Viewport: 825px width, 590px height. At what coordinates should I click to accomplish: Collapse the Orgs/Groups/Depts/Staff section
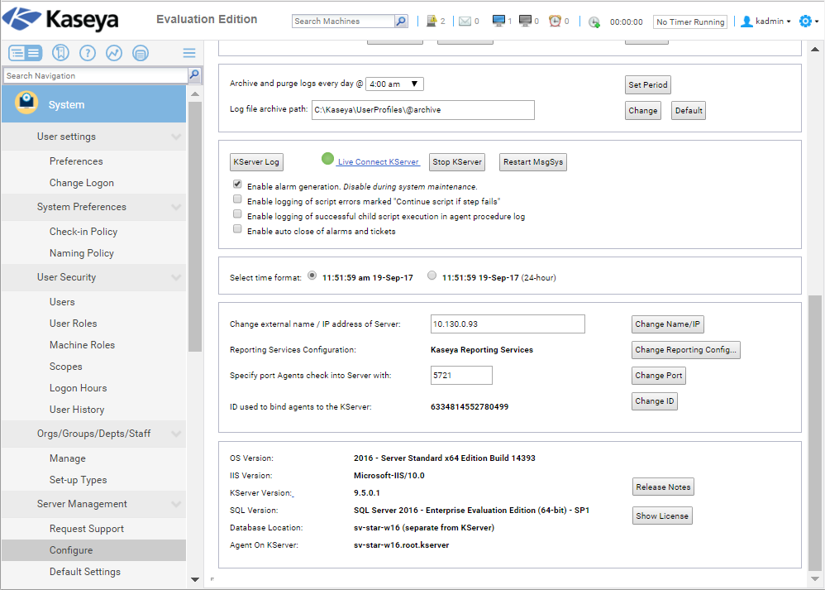coord(176,434)
